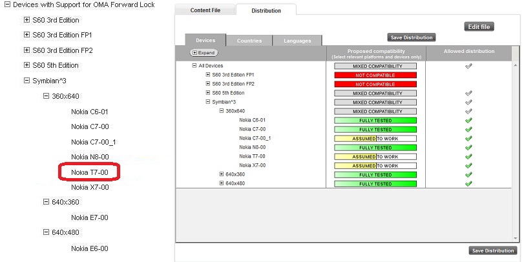This screenshot has width=524, height=262.
Task: Toggle allowed distribution checkmark for Nokia X7-00
Action: 468,166
